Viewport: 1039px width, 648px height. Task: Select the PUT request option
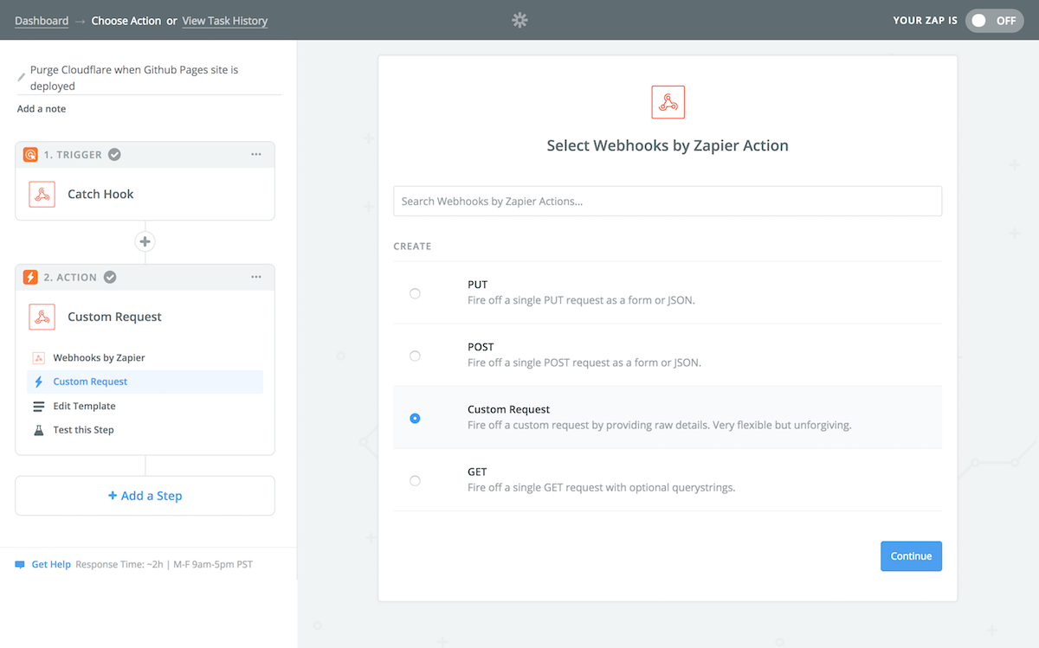click(415, 293)
